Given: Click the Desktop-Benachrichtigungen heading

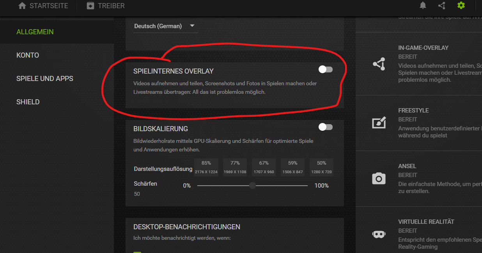Looking at the screenshot, I should 187,227.
